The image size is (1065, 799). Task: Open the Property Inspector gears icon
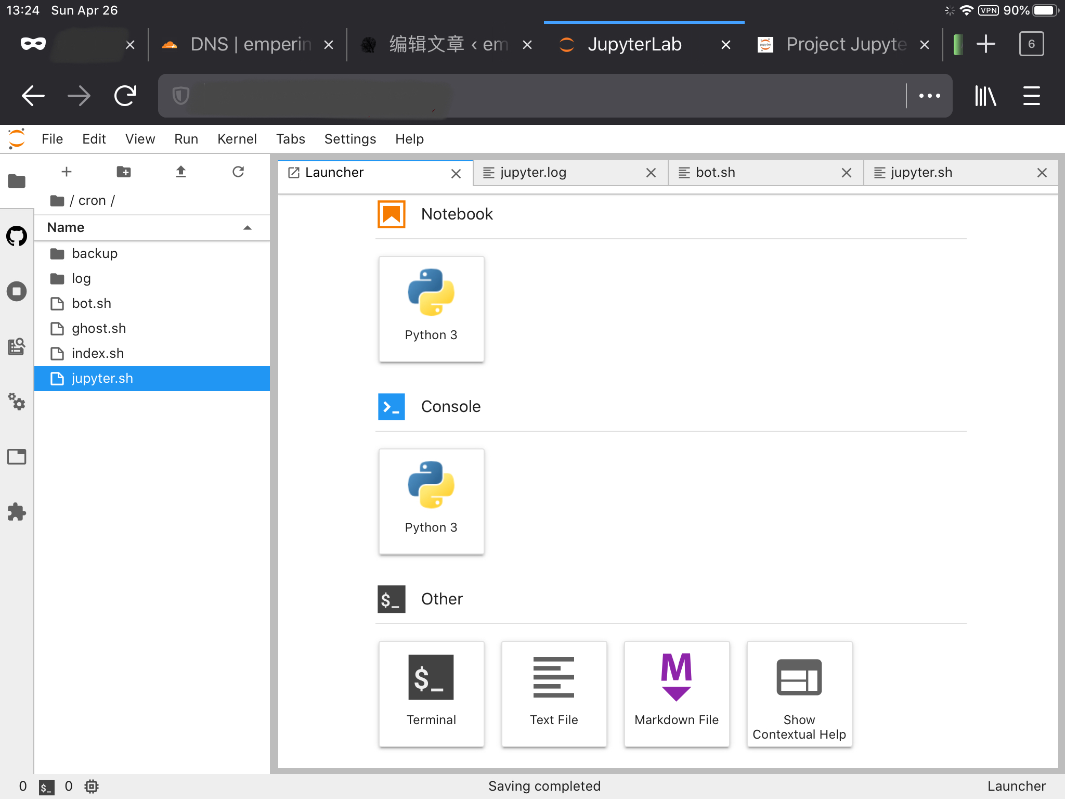point(17,402)
